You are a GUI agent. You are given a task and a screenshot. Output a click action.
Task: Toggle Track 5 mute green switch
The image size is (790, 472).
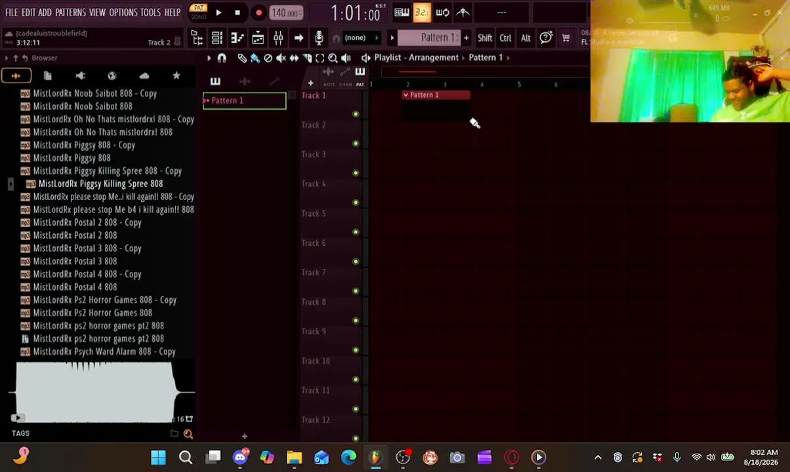click(x=356, y=232)
